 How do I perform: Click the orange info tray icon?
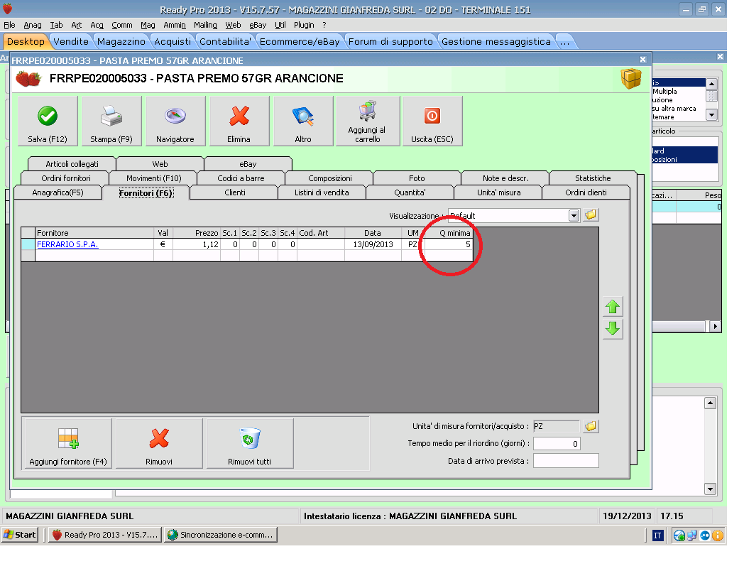click(718, 535)
